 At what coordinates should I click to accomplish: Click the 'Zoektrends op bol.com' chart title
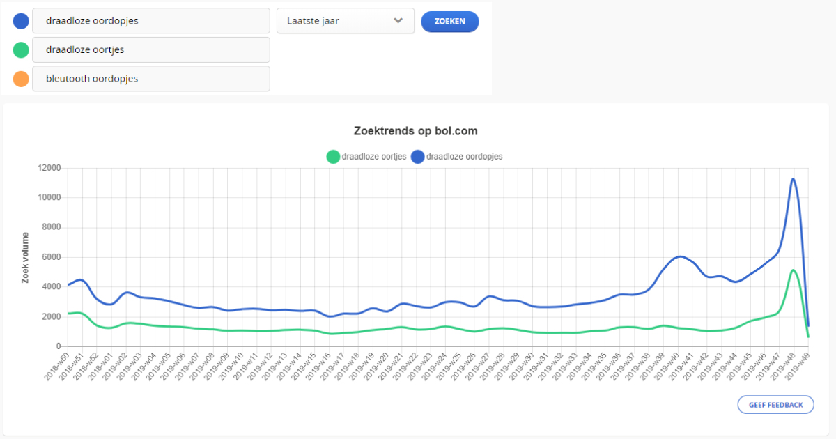click(x=415, y=131)
